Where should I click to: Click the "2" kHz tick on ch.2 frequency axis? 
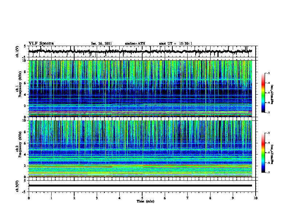coord(25,166)
